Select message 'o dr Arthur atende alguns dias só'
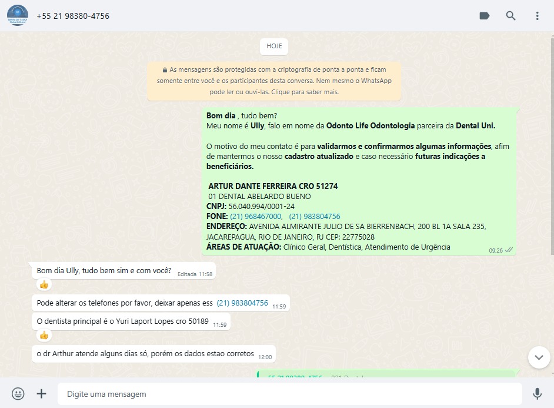The height and width of the screenshot is (408, 554). coord(153,354)
